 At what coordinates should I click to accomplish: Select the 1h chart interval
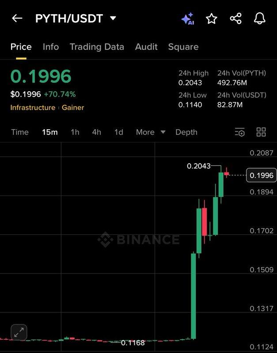(75, 132)
